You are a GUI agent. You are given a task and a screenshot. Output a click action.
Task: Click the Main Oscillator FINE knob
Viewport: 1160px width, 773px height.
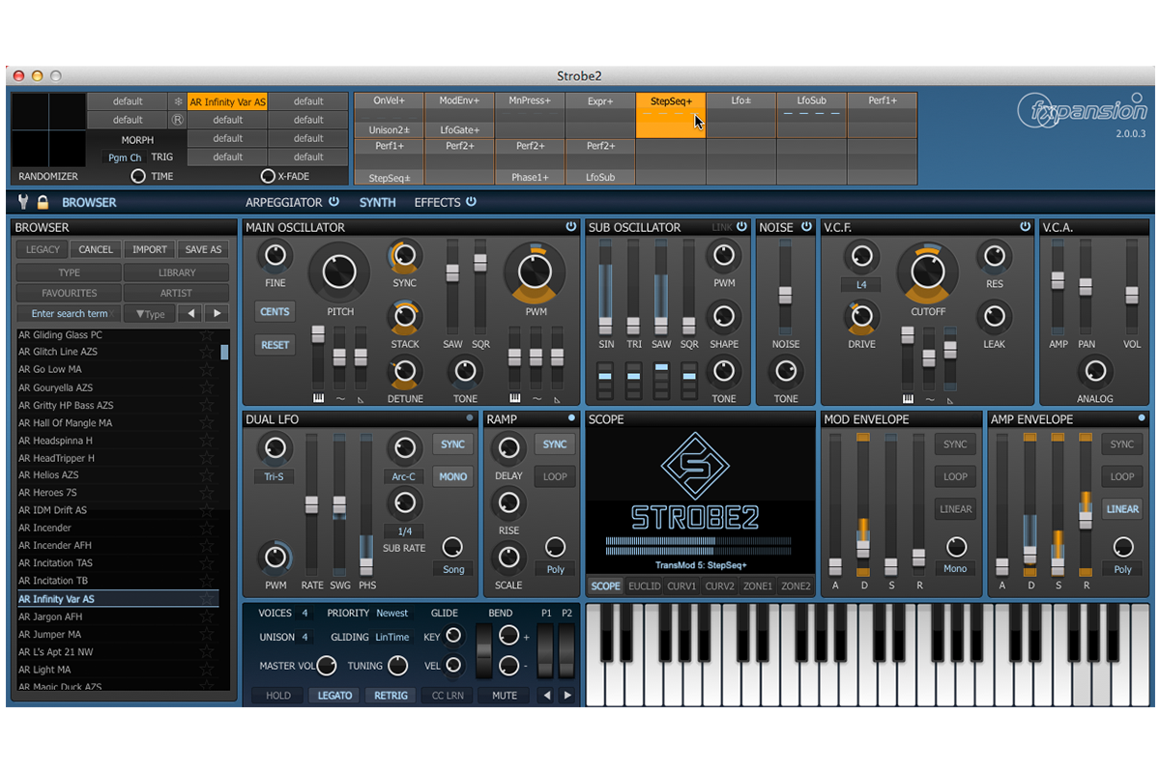click(x=275, y=256)
